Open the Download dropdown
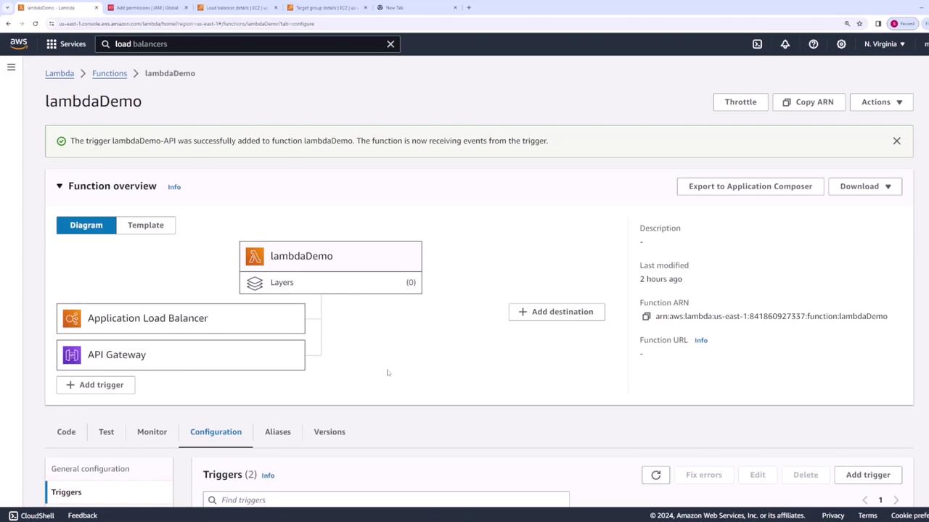Viewport: 929px width, 522px height. coord(865,186)
